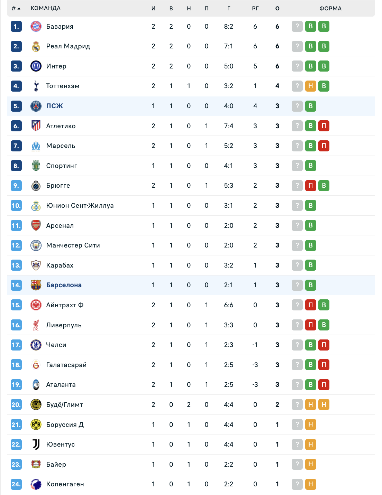Screen dimensions: 382x495
Task: Click the Borussia Dortmund BVB logo
Action: (x=36, y=424)
